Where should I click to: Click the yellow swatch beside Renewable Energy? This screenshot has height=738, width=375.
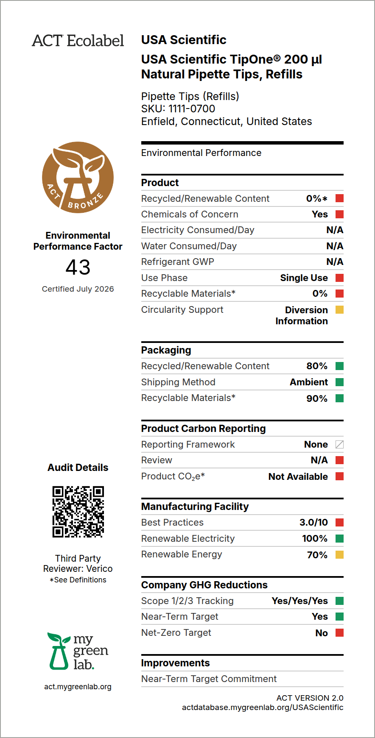click(x=339, y=554)
